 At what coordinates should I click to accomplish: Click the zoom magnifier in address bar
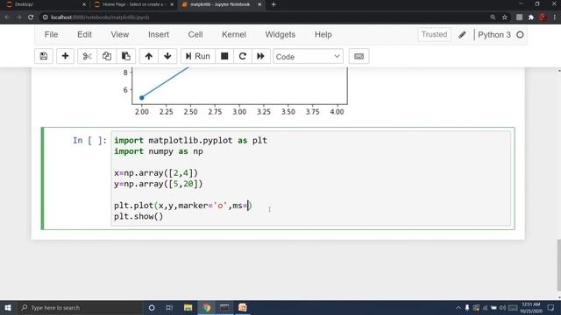click(x=493, y=17)
